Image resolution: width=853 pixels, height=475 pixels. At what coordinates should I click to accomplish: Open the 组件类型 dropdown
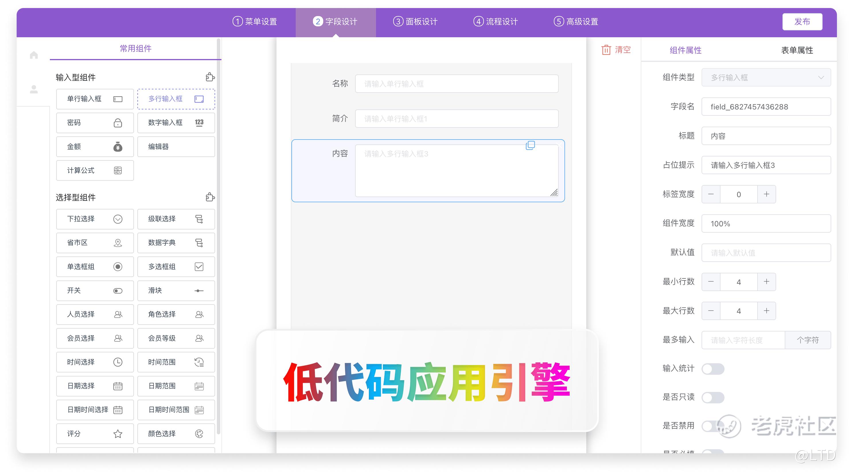click(766, 77)
